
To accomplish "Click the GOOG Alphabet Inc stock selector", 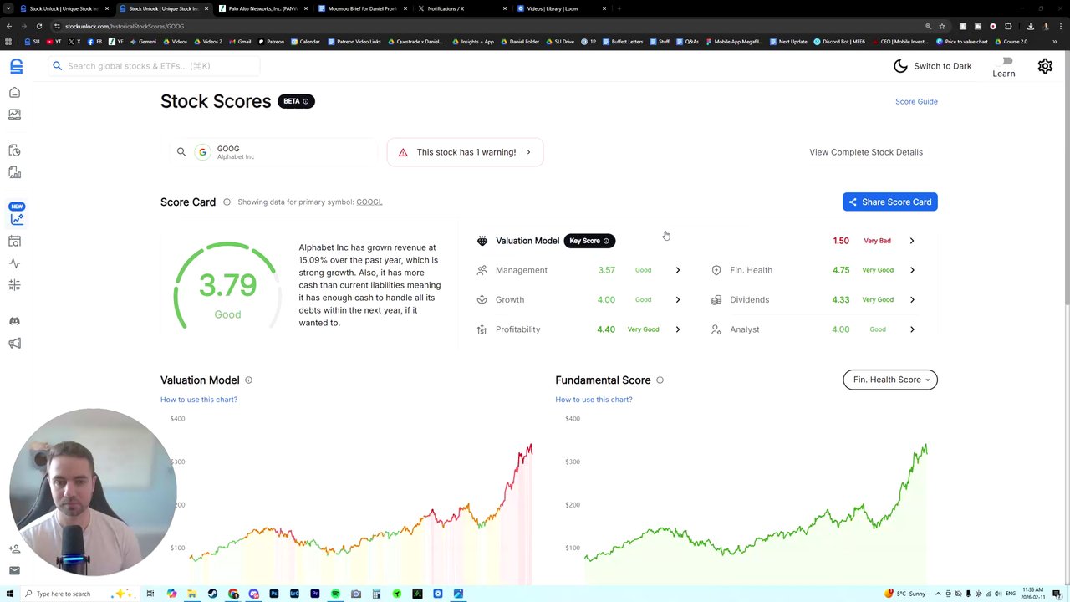I will tap(274, 152).
